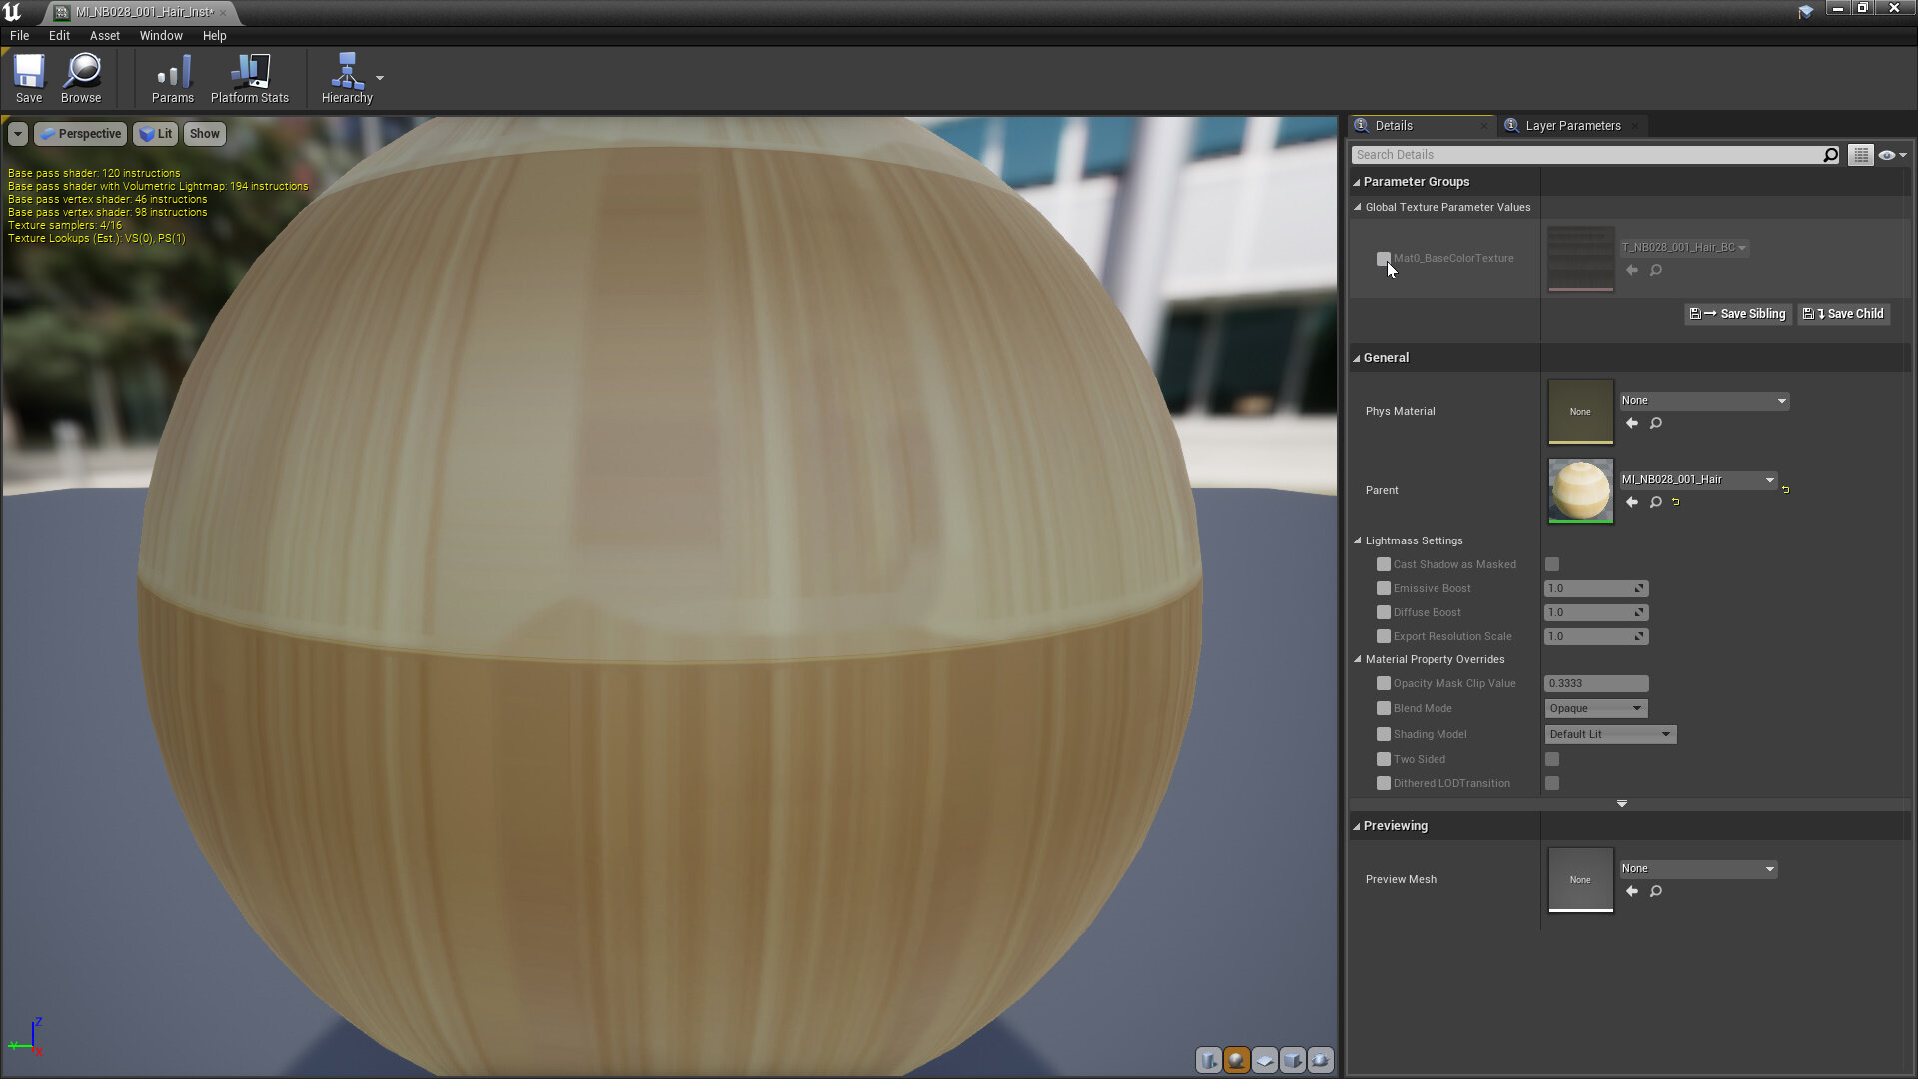Open the Blend Mode Opaque dropdown
1918x1079 pixels.
tap(1596, 709)
